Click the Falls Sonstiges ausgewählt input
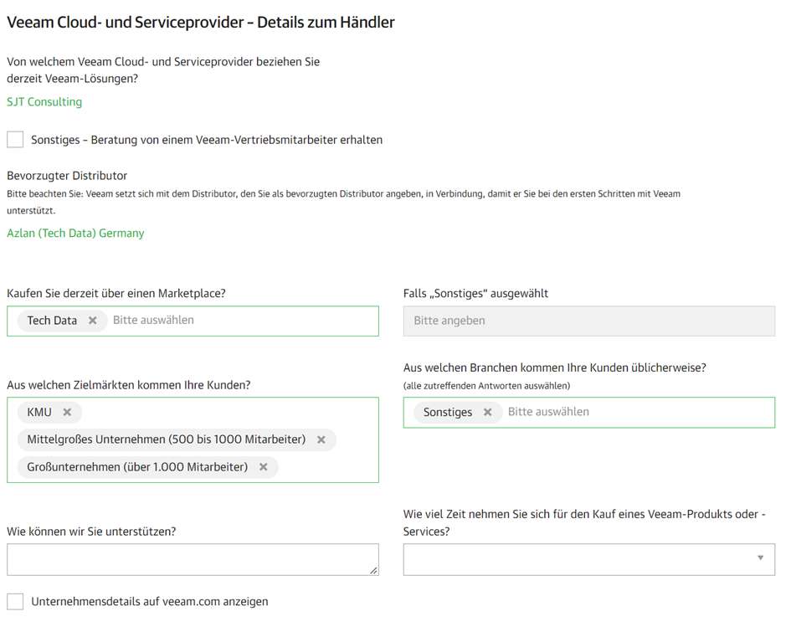This screenshot has height=632, width=791. 588,321
